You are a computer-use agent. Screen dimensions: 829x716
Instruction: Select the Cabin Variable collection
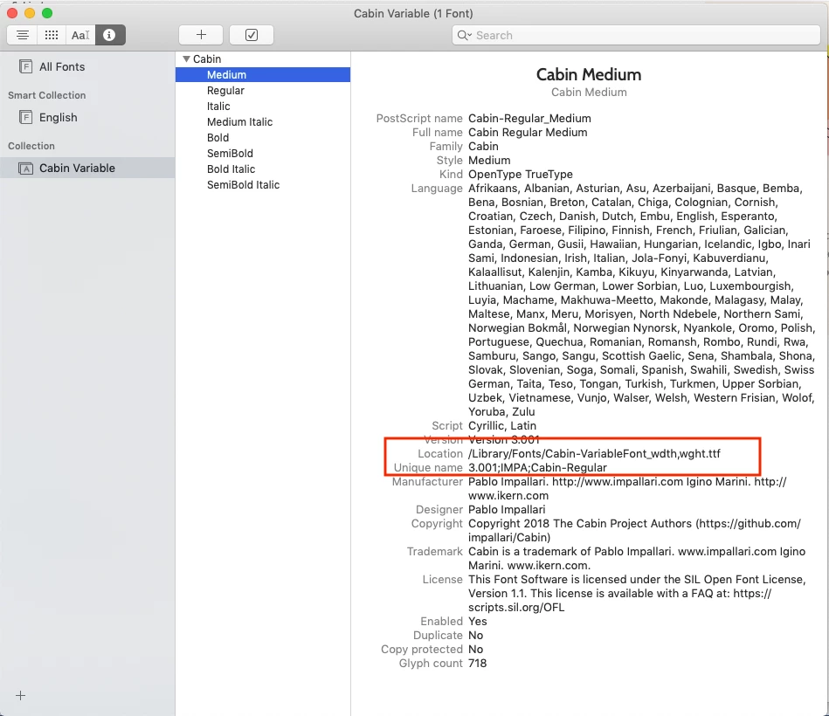click(87, 168)
